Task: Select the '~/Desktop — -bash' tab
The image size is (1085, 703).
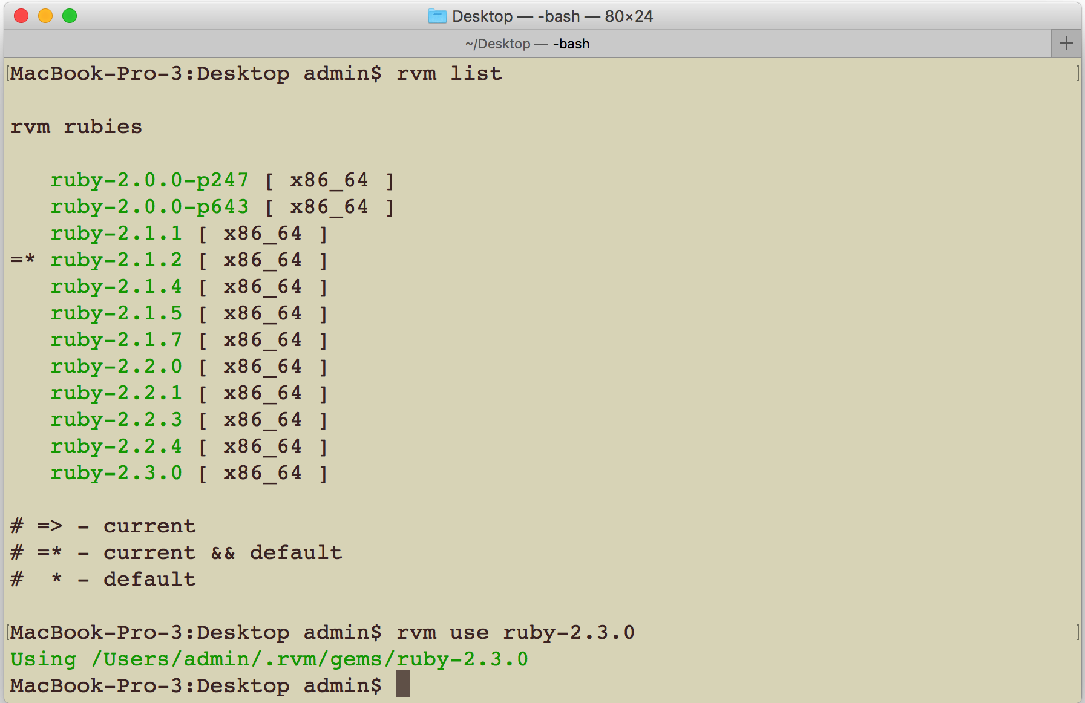Action: pos(526,43)
